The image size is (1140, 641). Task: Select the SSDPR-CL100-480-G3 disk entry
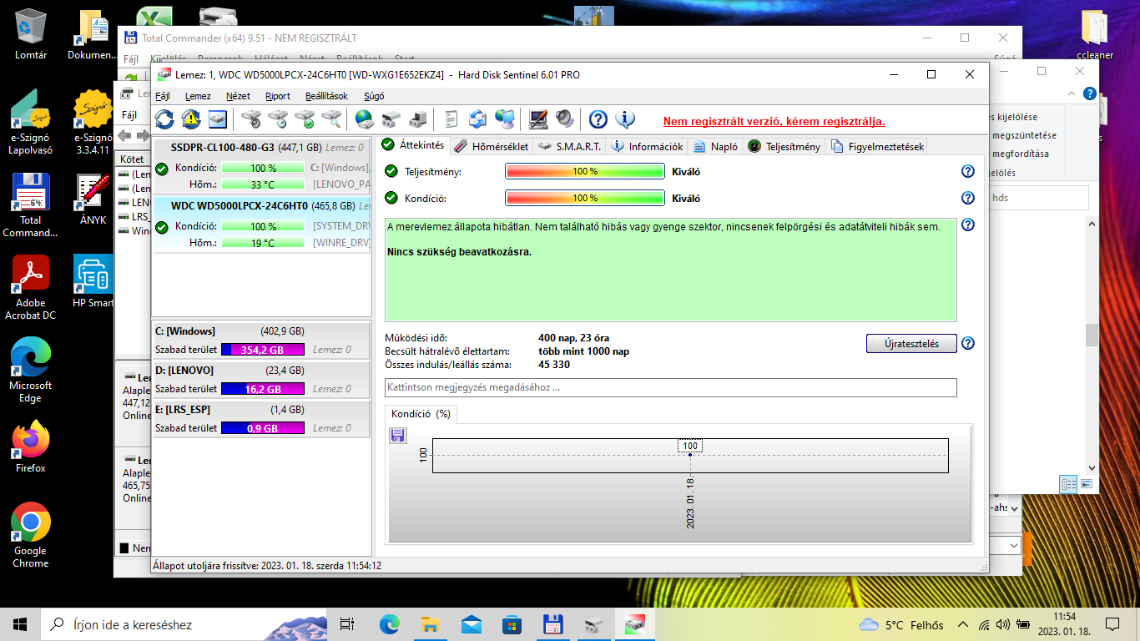[x=262, y=165]
